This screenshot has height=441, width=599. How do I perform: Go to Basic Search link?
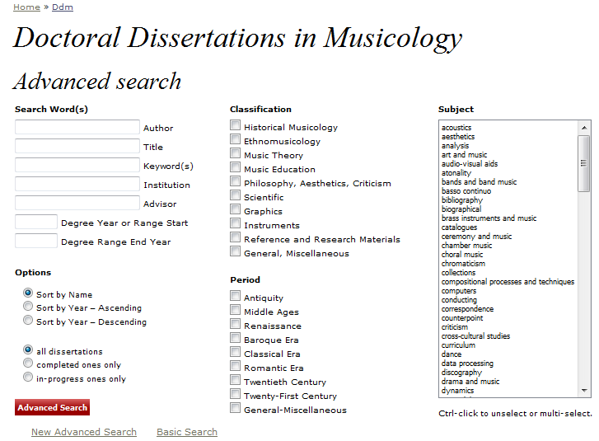(187, 432)
